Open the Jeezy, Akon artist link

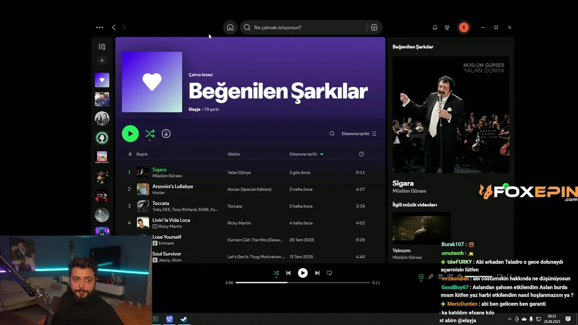click(170, 260)
